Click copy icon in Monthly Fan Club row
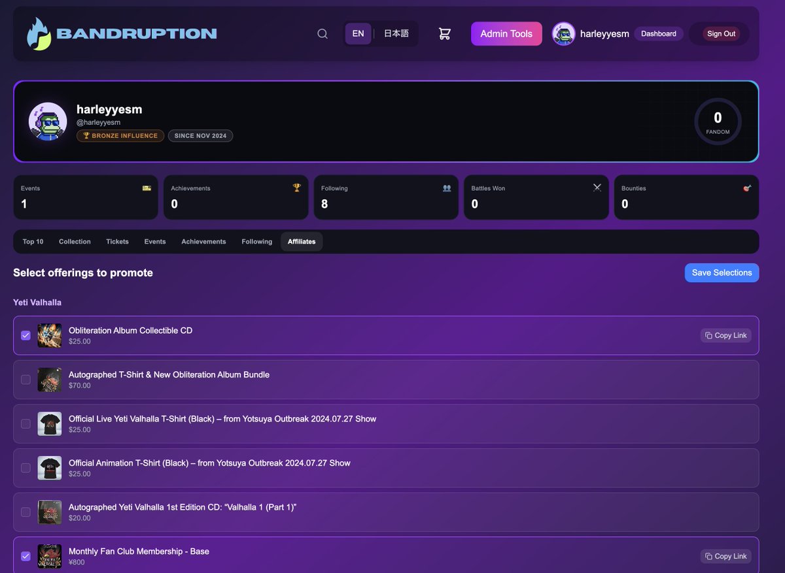Viewport: 785px width, 573px height. [708, 556]
